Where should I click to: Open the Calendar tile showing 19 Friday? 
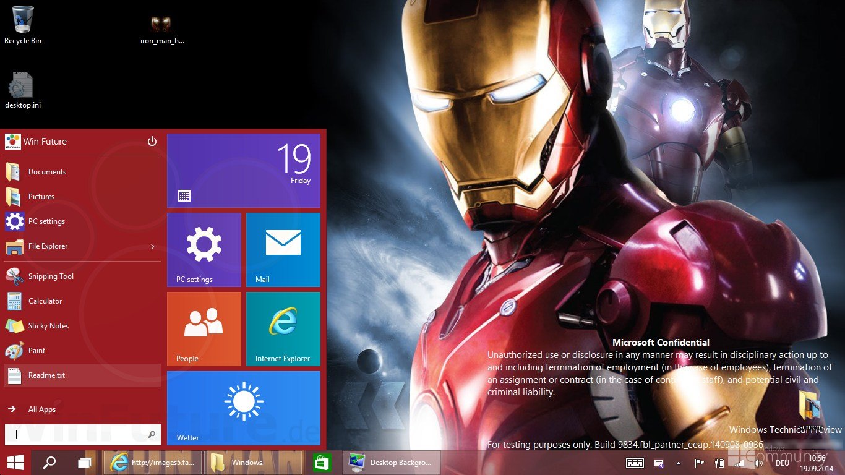[244, 171]
